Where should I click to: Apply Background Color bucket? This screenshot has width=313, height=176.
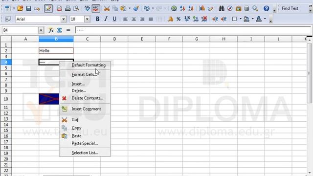coord(246,19)
